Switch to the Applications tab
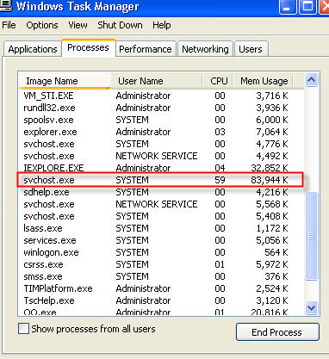The height and width of the screenshot is (359, 329). pyautogui.click(x=33, y=49)
